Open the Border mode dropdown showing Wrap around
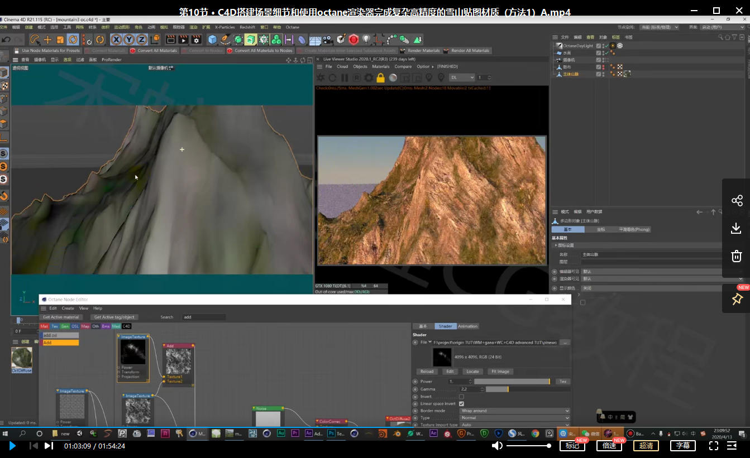 pyautogui.click(x=514, y=410)
